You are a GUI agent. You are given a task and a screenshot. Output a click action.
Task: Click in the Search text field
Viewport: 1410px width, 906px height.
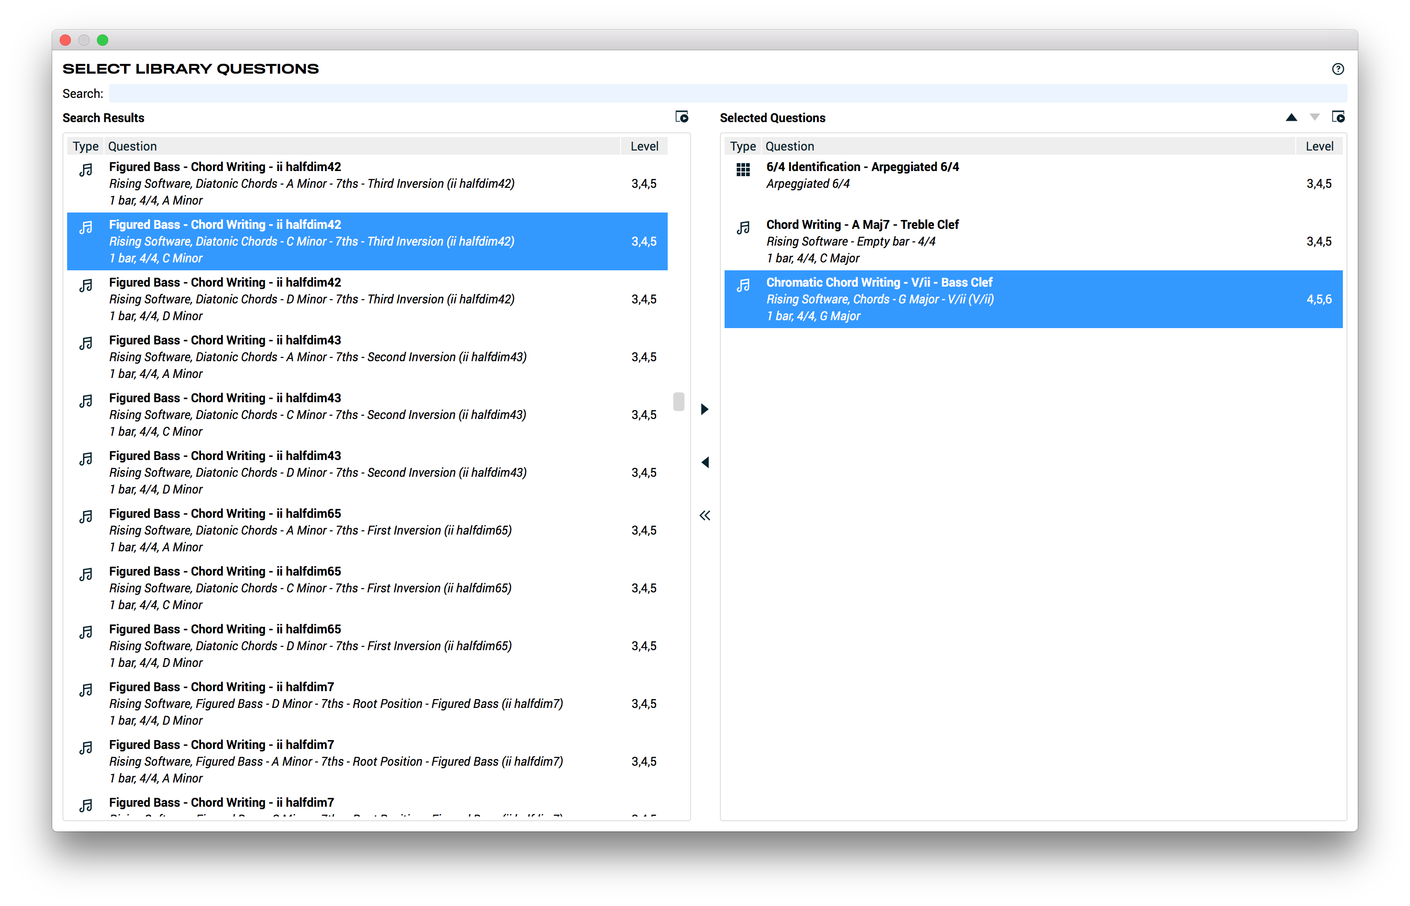pyautogui.click(x=727, y=94)
